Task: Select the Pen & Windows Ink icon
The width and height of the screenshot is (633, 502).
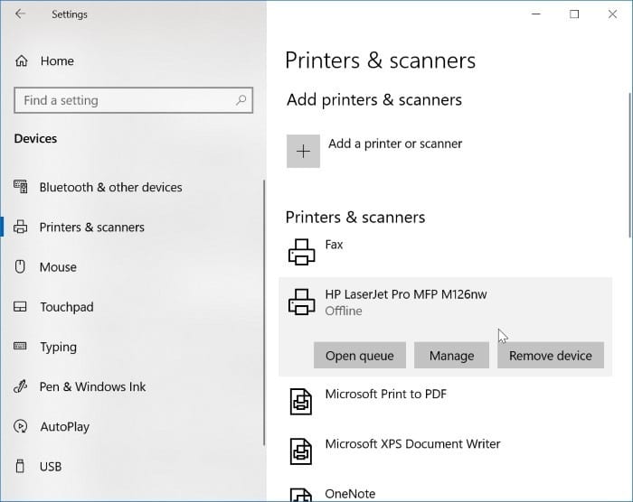Action: 20,386
